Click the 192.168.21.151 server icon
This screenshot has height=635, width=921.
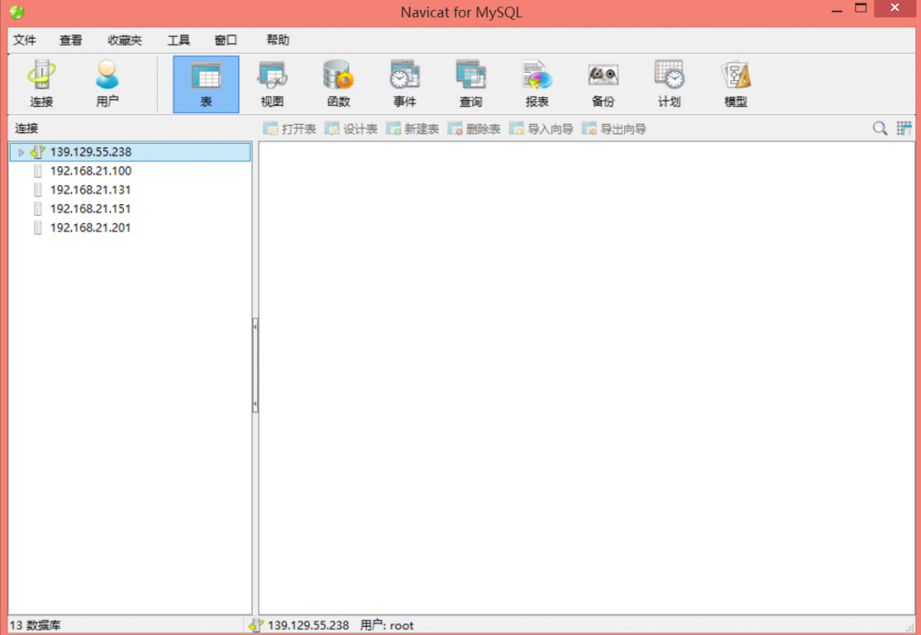[x=38, y=209]
